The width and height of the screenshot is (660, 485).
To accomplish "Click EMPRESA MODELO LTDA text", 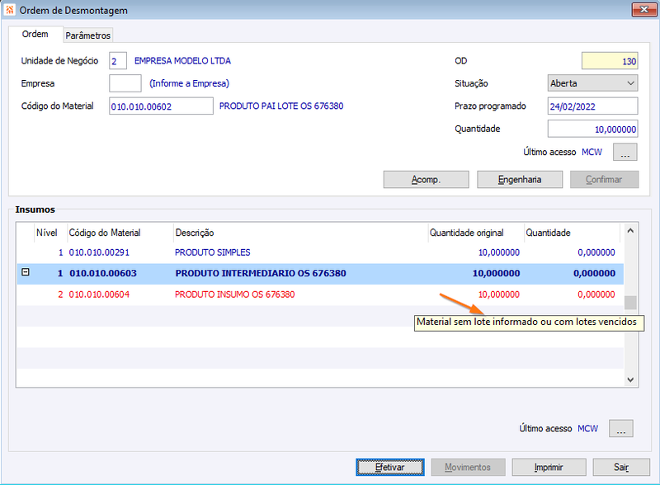I will click(x=182, y=61).
